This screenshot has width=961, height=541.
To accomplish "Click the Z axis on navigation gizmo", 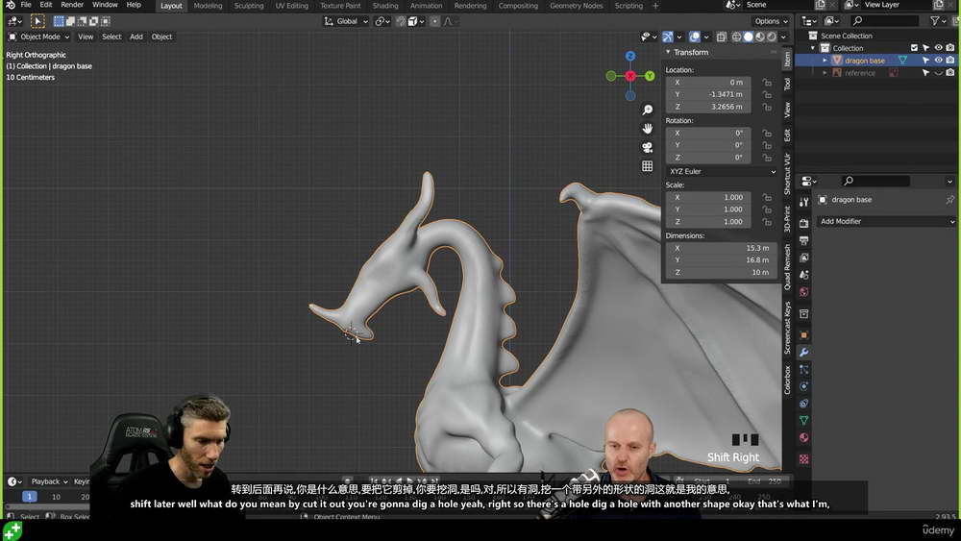I will click(x=630, y=57).
